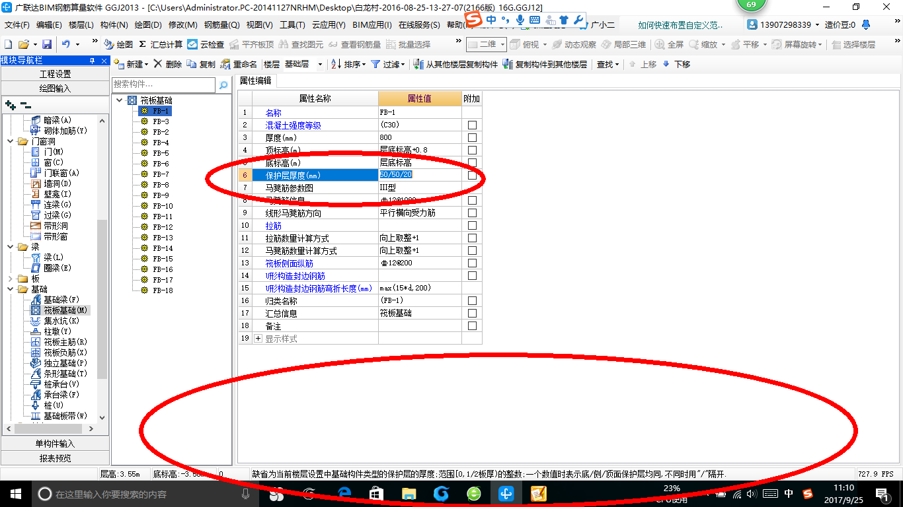This screenshot has width=903, height=507.
Task: Click in the 搜索构件 search field
Action: point(164,84)
